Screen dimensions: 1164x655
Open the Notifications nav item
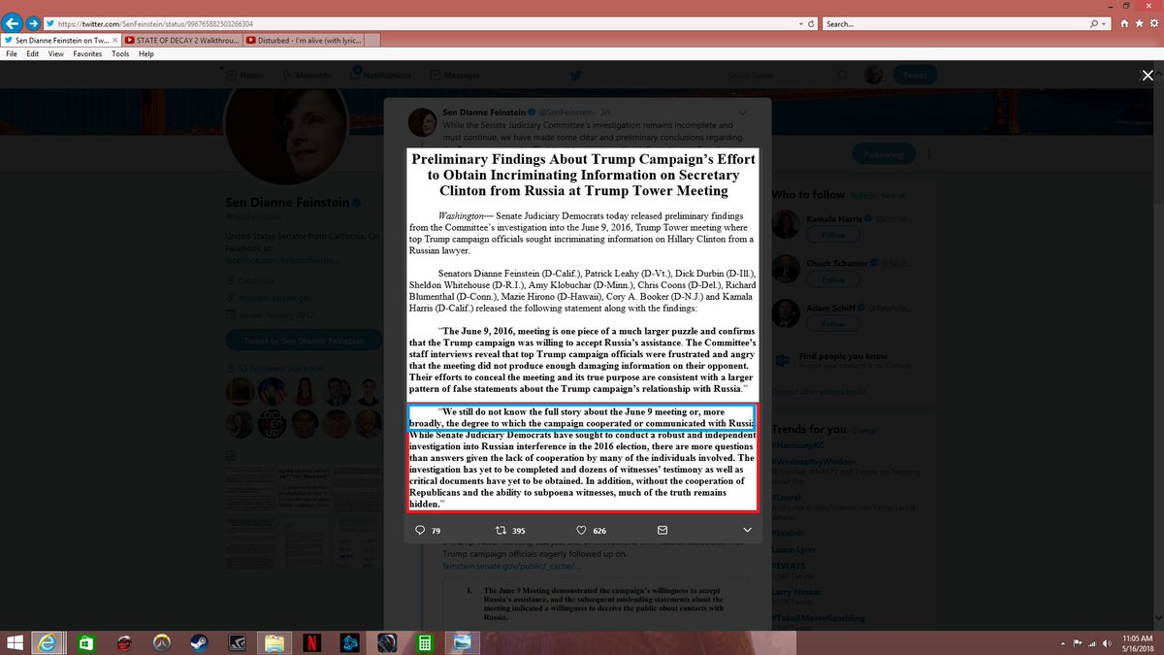click(x=380, y=75)
